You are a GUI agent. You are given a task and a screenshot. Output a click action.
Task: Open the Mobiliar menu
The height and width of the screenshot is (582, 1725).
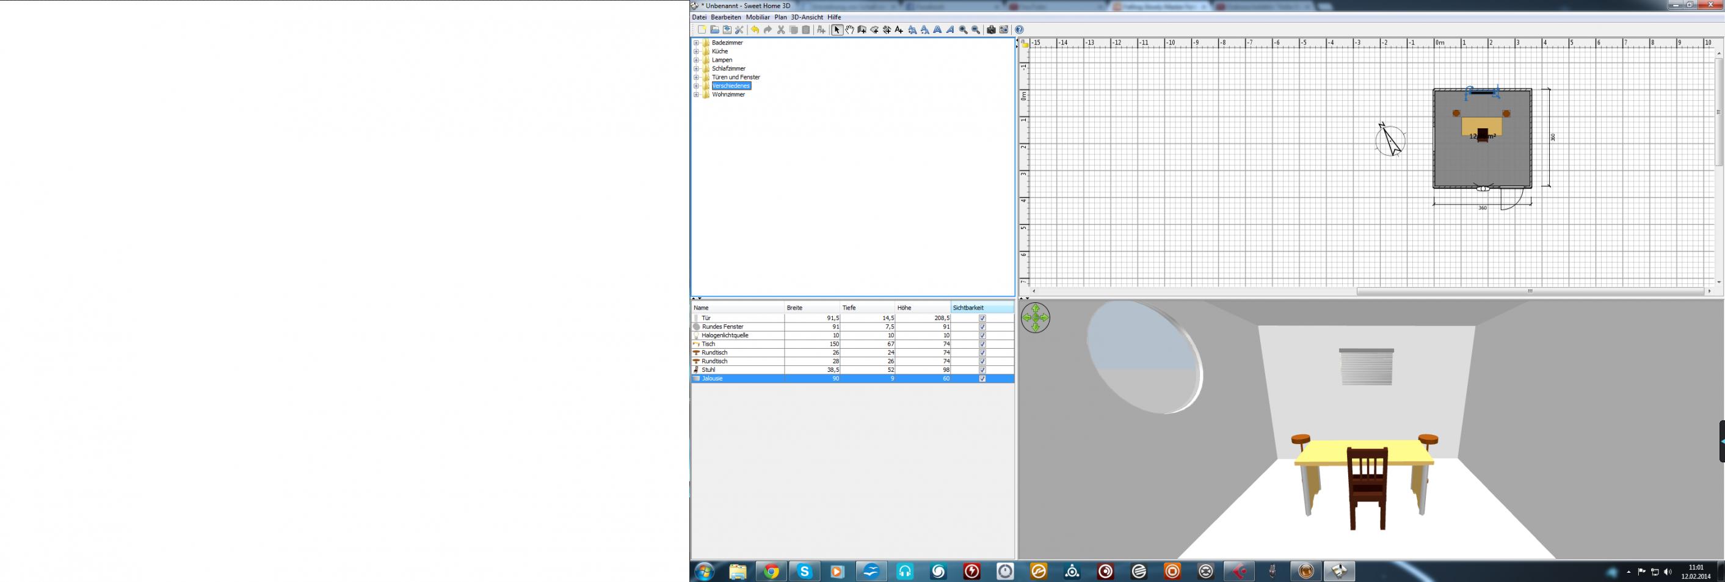757,18
